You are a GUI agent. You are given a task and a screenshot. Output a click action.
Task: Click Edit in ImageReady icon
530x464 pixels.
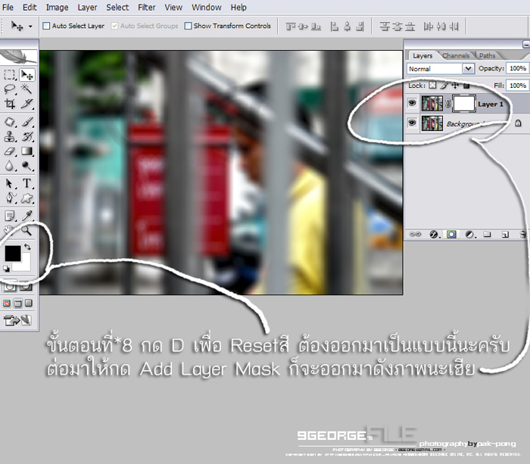point(17,320)
